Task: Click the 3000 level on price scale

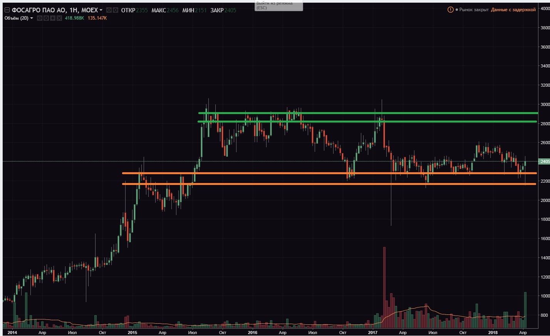Action: tap(545, 104)
